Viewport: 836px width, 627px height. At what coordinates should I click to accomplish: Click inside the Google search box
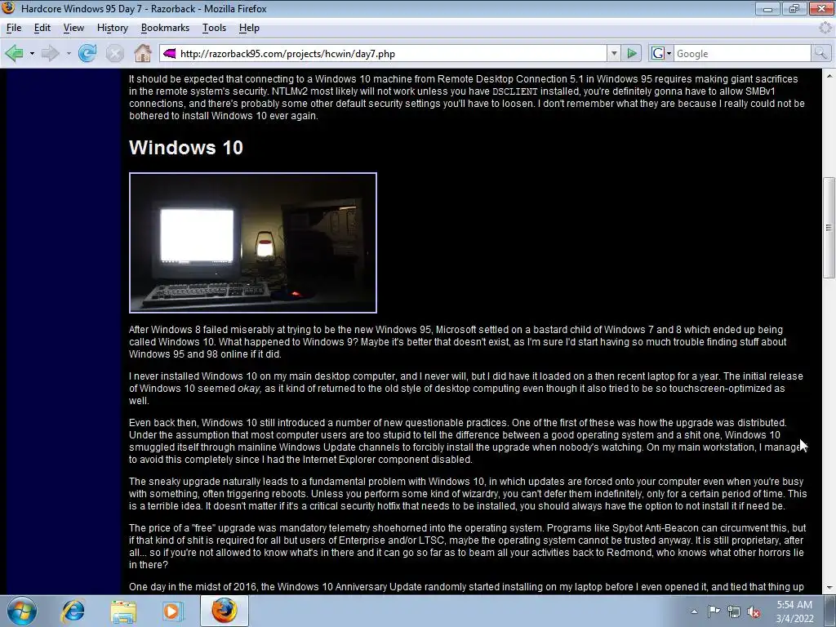[743, 53]
